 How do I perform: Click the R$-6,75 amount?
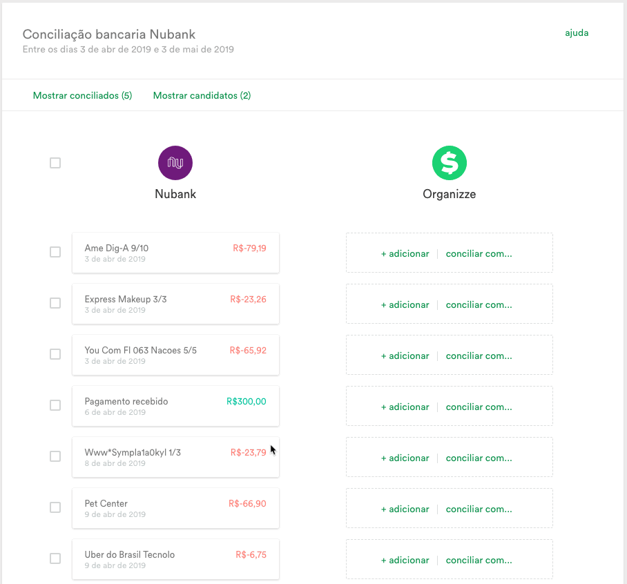point(251,555)
